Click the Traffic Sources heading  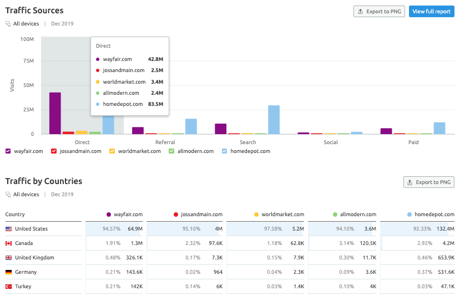(34, 11)
